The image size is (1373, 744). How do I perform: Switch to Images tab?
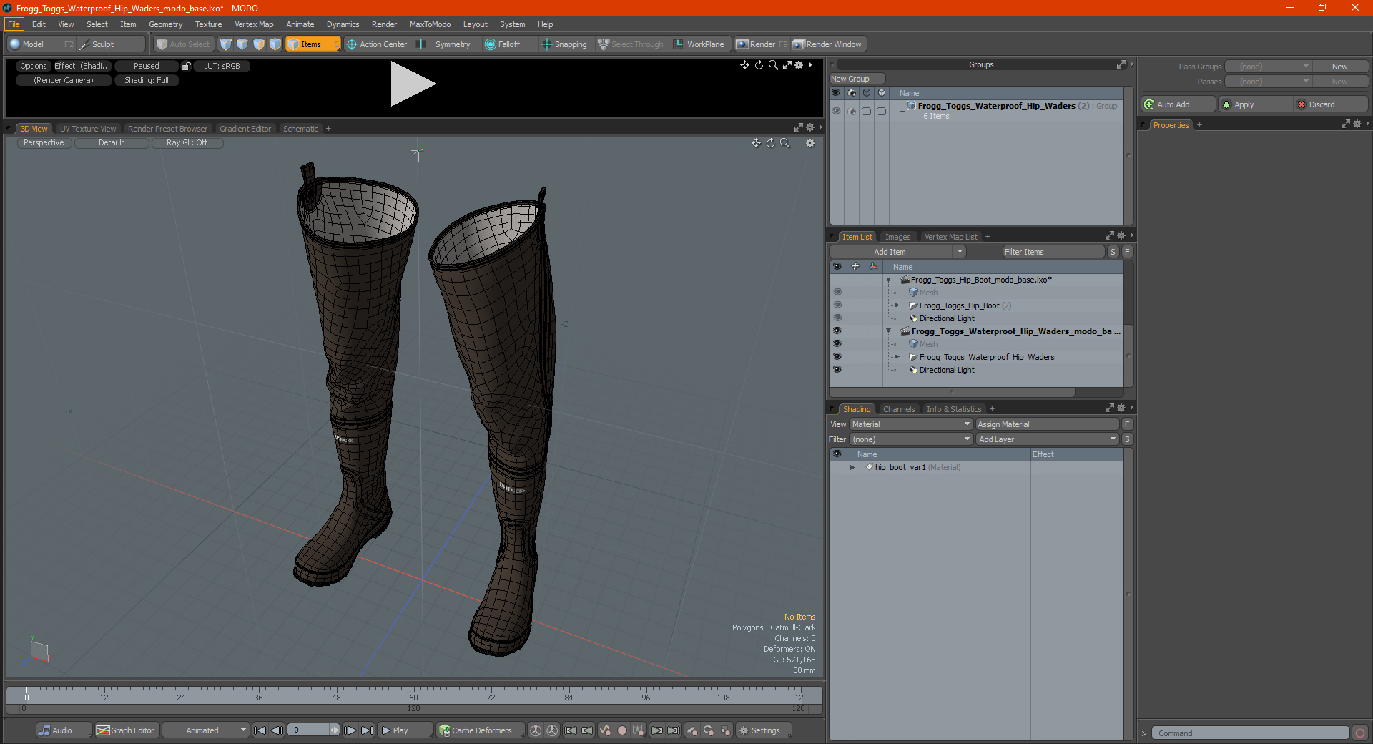click(x=897, y=237)
